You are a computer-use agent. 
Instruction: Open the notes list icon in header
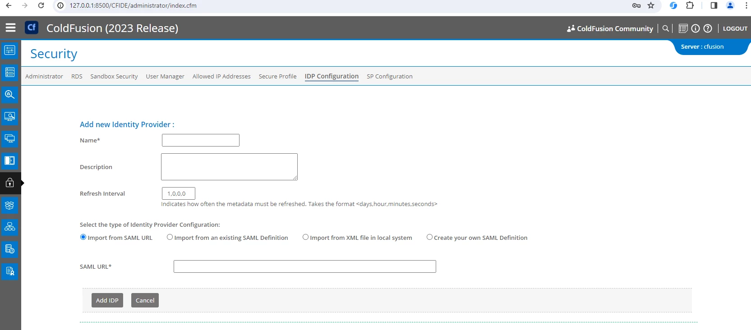pos(683,28)
